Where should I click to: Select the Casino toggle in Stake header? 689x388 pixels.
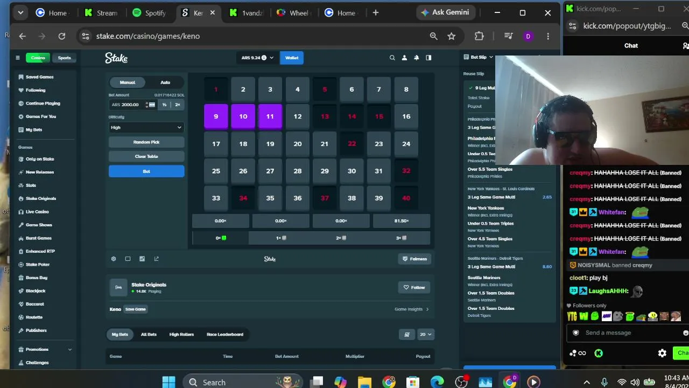click(38, 58)
